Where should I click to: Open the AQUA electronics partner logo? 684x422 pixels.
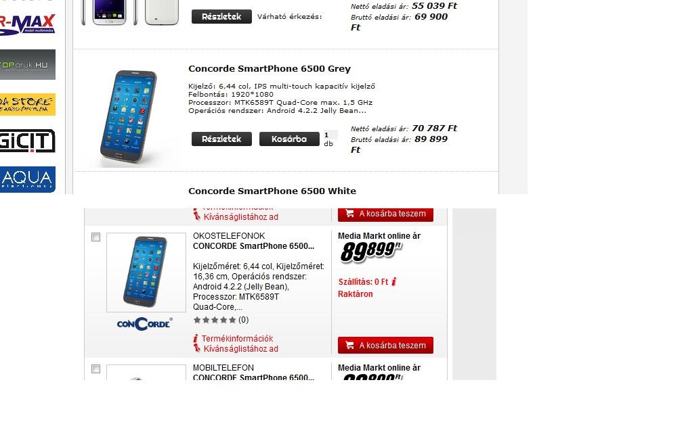(28, 179)
